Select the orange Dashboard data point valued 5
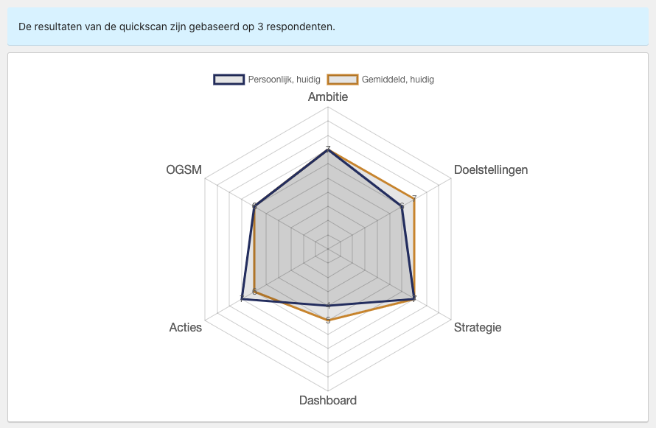This screenshot has height=428, width=656. [x=328, y=320]
